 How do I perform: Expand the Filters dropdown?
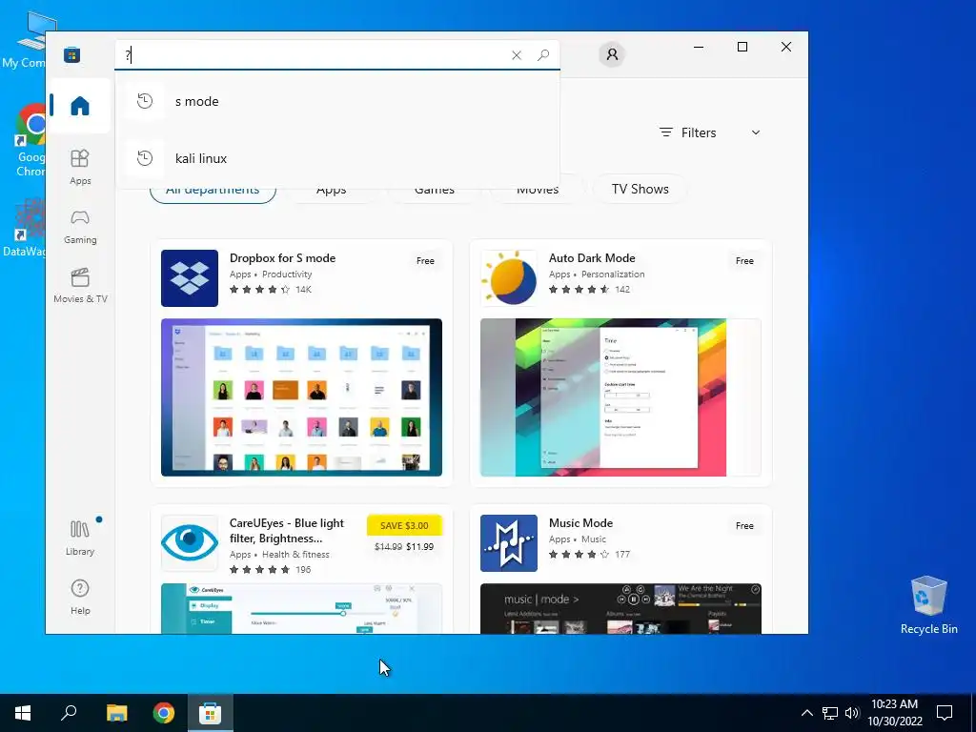[710, 132]
